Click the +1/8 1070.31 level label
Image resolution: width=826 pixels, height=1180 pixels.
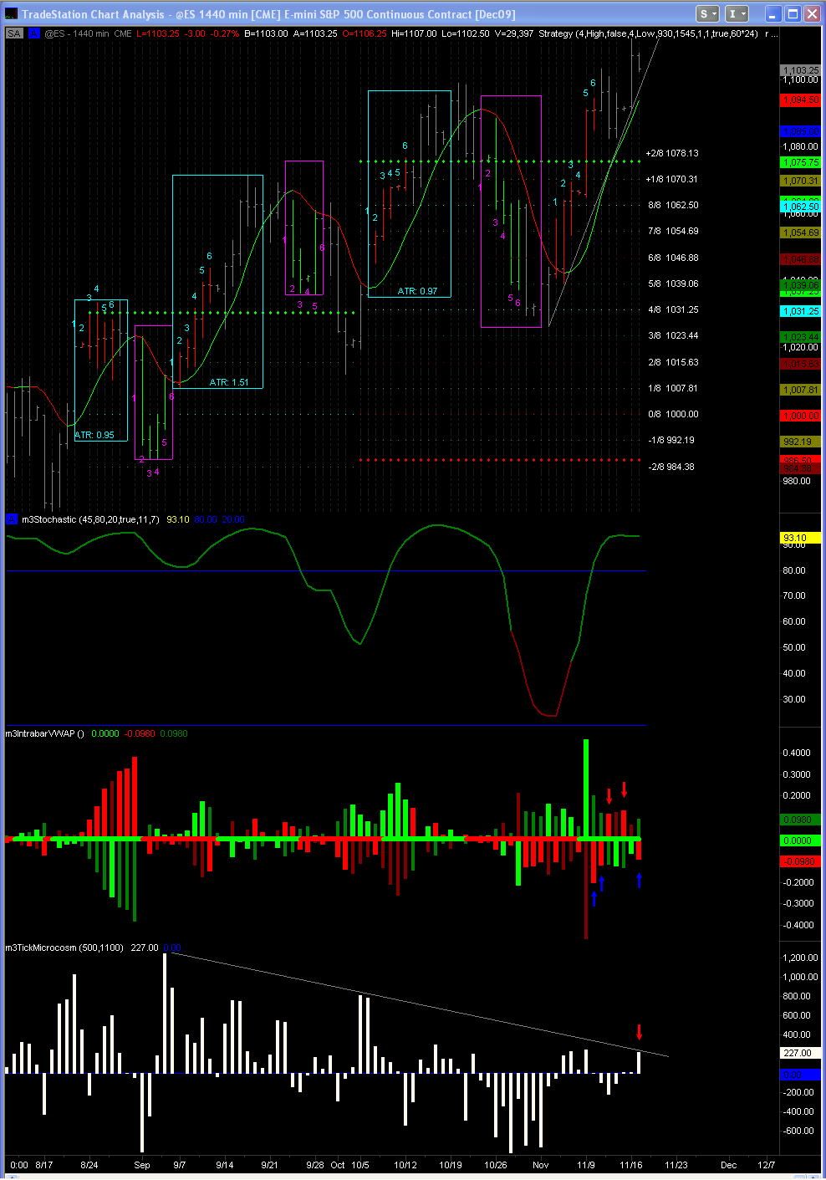click(672, 179)
